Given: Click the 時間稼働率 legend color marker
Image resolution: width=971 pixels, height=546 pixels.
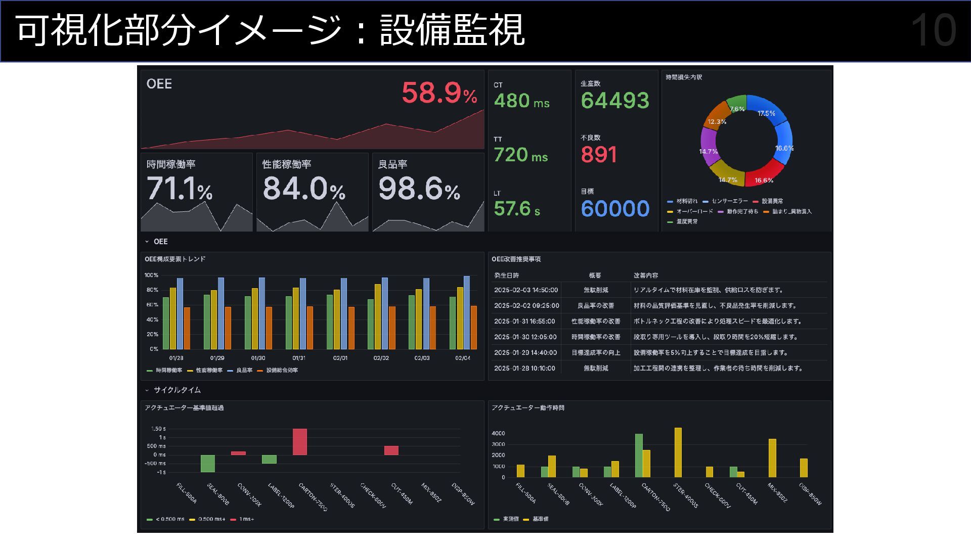Looking at the screenshot, I should pyautogui.click(x=149, y=371).
